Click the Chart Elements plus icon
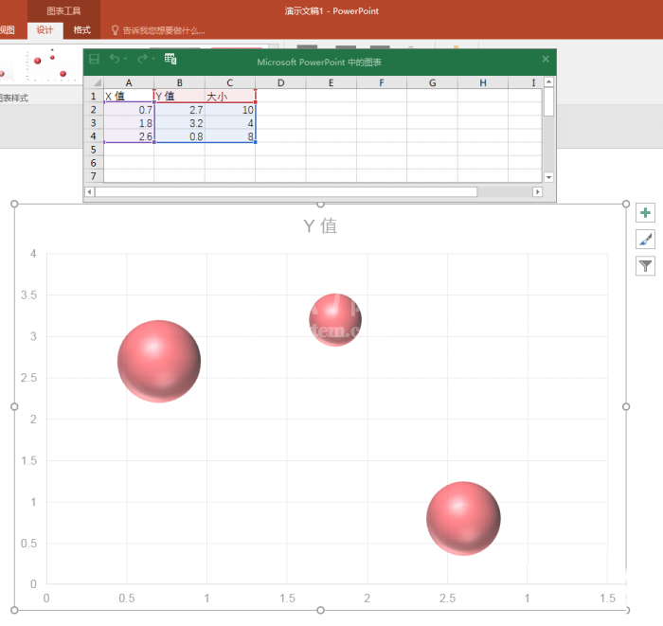Image resolution: width=663 pixels, height=626 pixels. 645,212
